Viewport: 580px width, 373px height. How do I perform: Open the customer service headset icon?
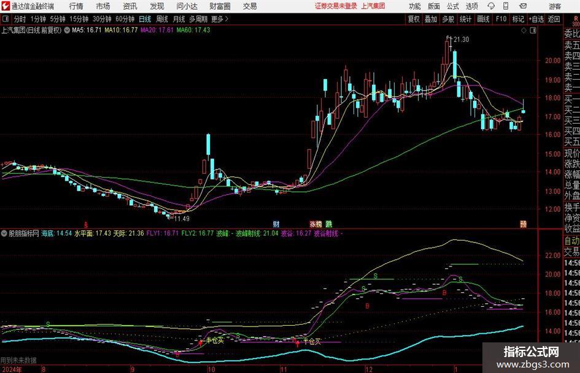(491, 6)
